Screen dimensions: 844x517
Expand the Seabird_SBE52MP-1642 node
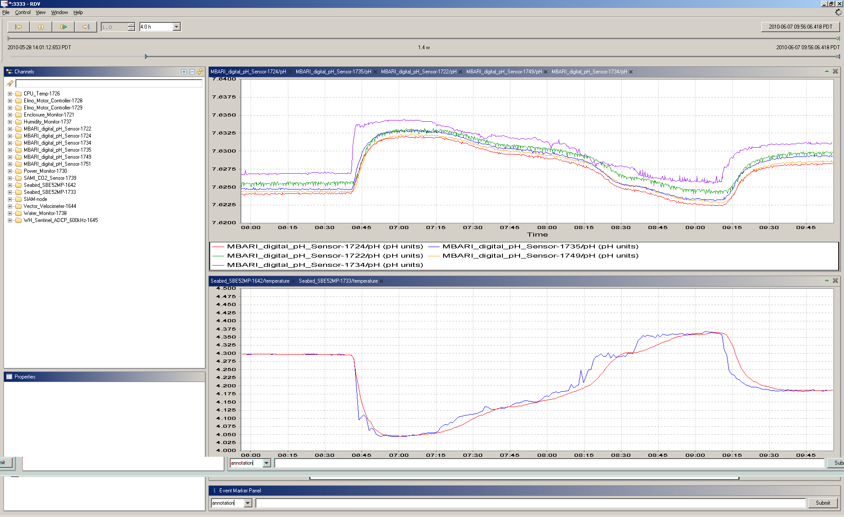(x=10, y=185)
